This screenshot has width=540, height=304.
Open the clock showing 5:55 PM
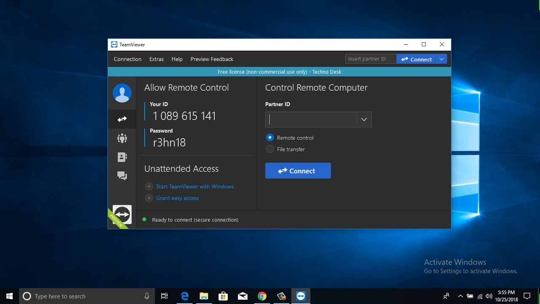(x=507, y=296)
